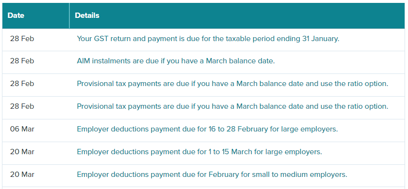Image resolution: width=408 pixels, height=189 pixels.
Task: Select the 28 Feb date beside AIM instalments
Action: (x=22, y=61)
